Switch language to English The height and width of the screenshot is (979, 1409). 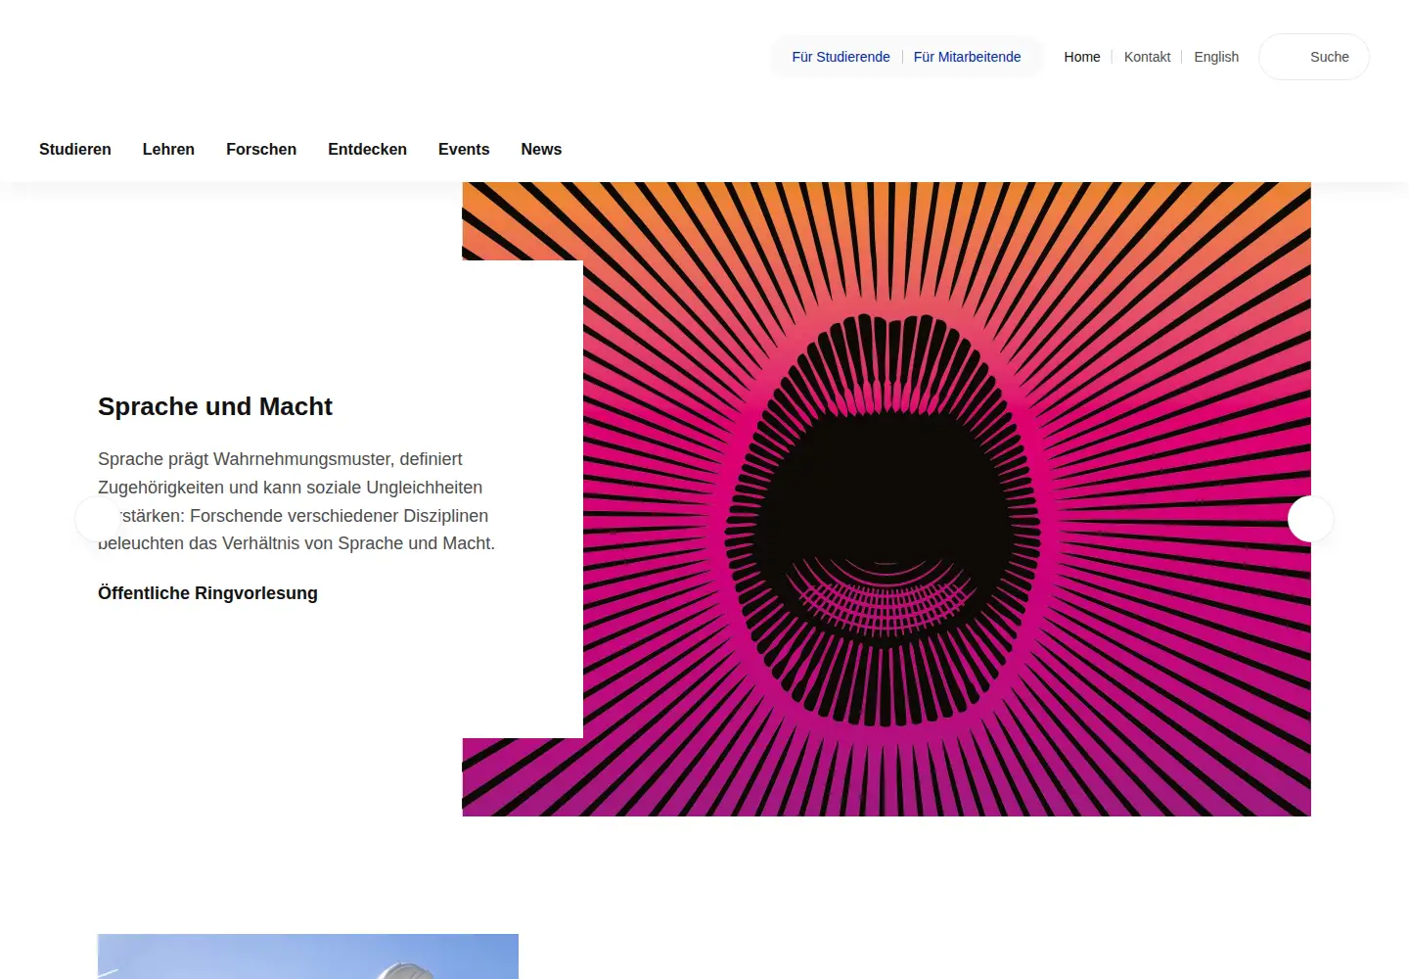coord(1216,57)
